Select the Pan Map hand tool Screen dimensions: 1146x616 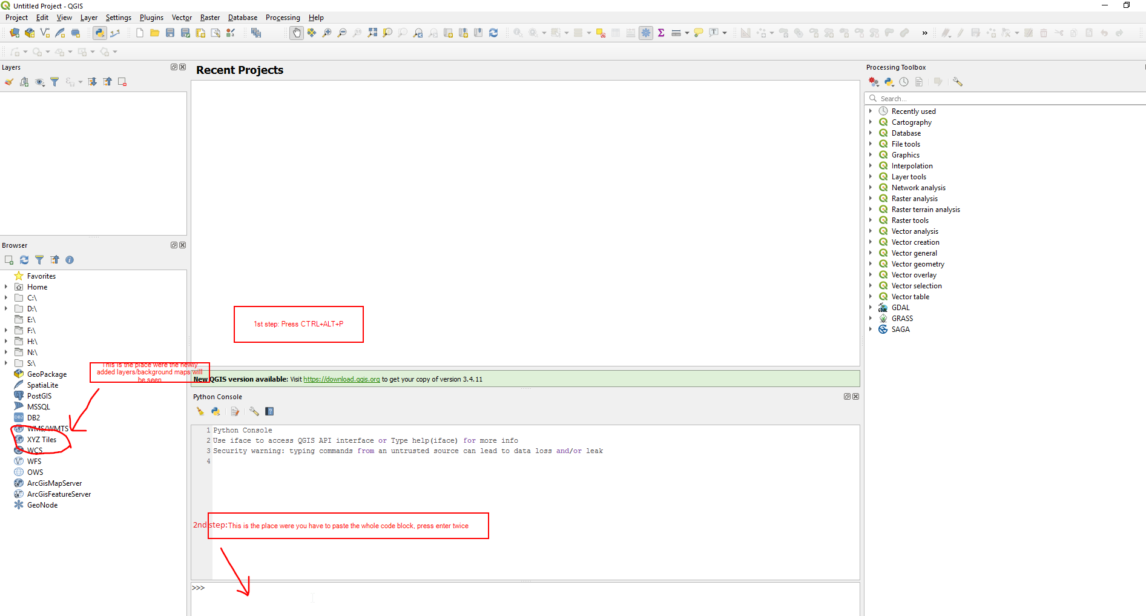(296, 33)
